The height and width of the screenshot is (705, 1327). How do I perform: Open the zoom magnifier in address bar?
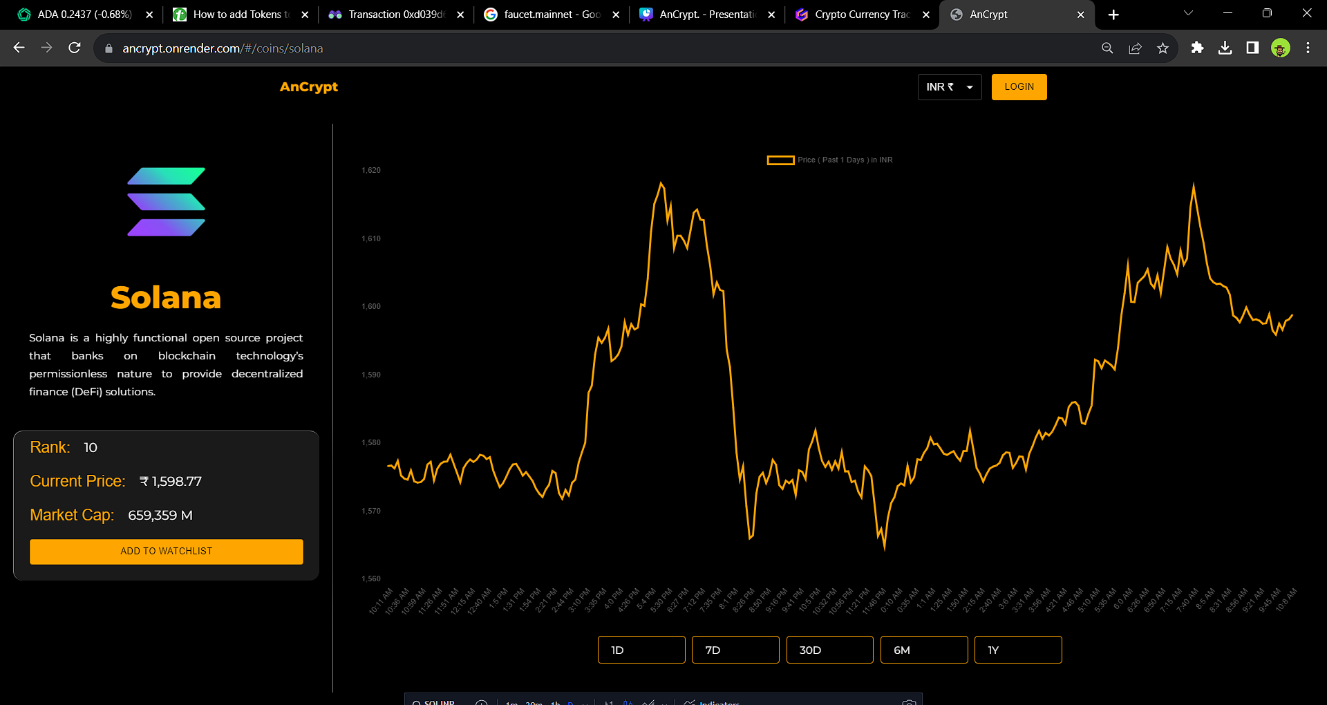[1107, 48]
